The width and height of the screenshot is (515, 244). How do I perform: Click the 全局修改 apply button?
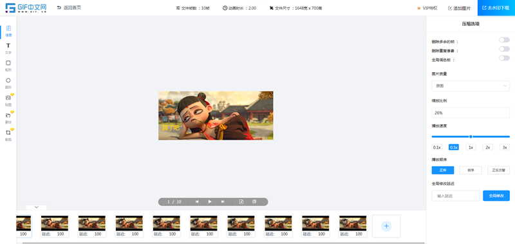496,196
